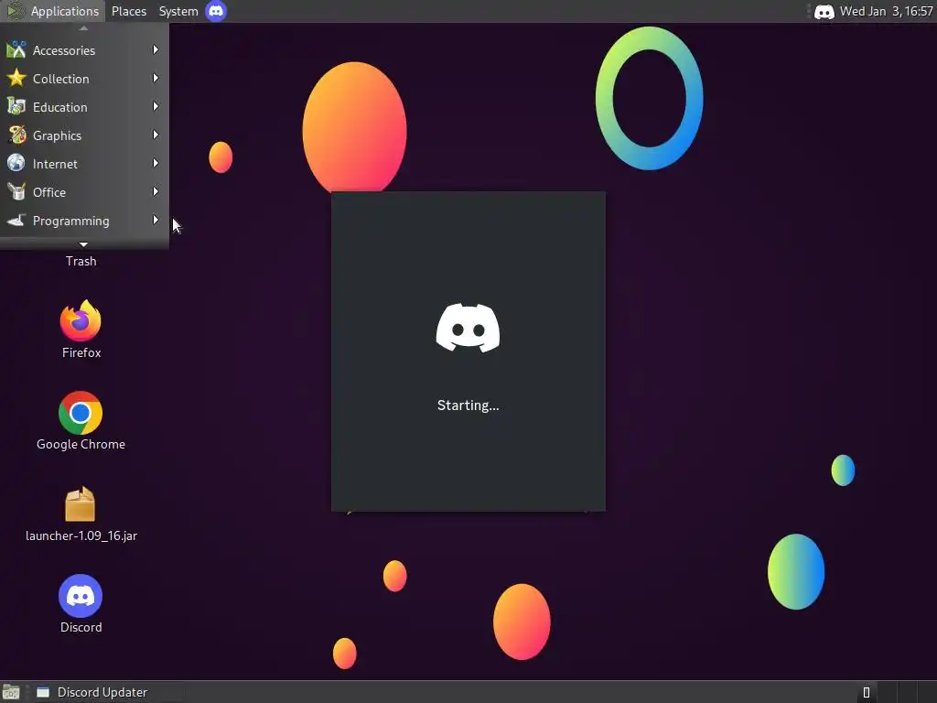Click the Education category icon
The width and height of the screenshot is (937, 703).
16,106
